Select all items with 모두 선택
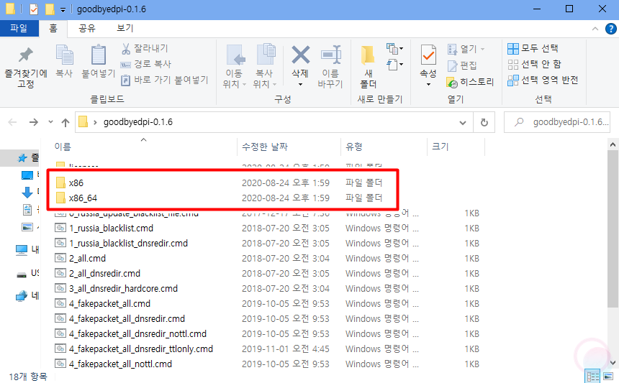Screen dimensions: 619x383 [x=533, y=48]
